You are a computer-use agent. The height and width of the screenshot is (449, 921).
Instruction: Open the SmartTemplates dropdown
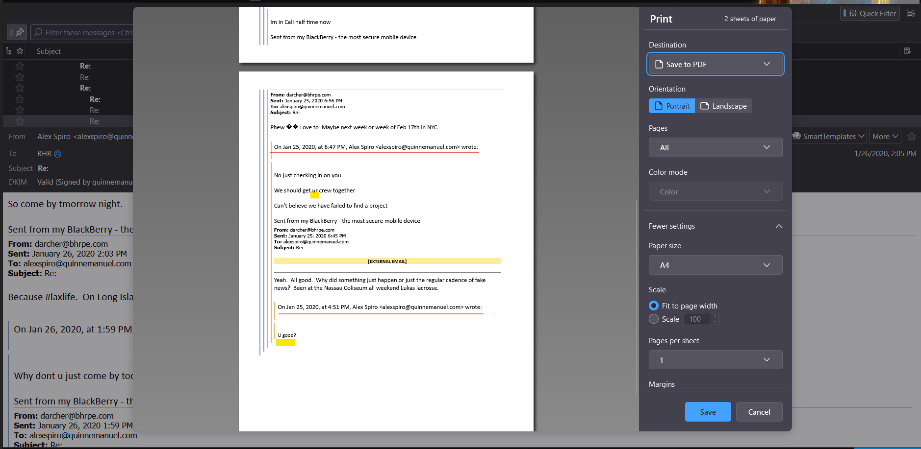click(829, 136)
